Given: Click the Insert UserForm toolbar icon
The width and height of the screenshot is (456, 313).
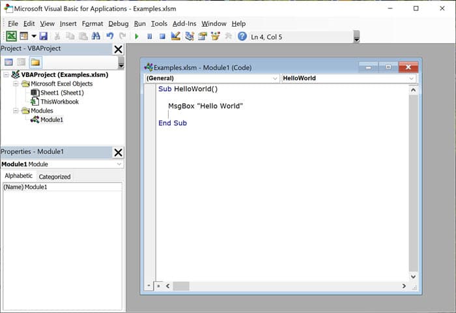Looking at the screenshot, I should coord(24,37).
